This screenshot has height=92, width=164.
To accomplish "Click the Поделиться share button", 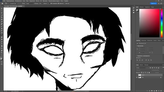I will [153, 3].
